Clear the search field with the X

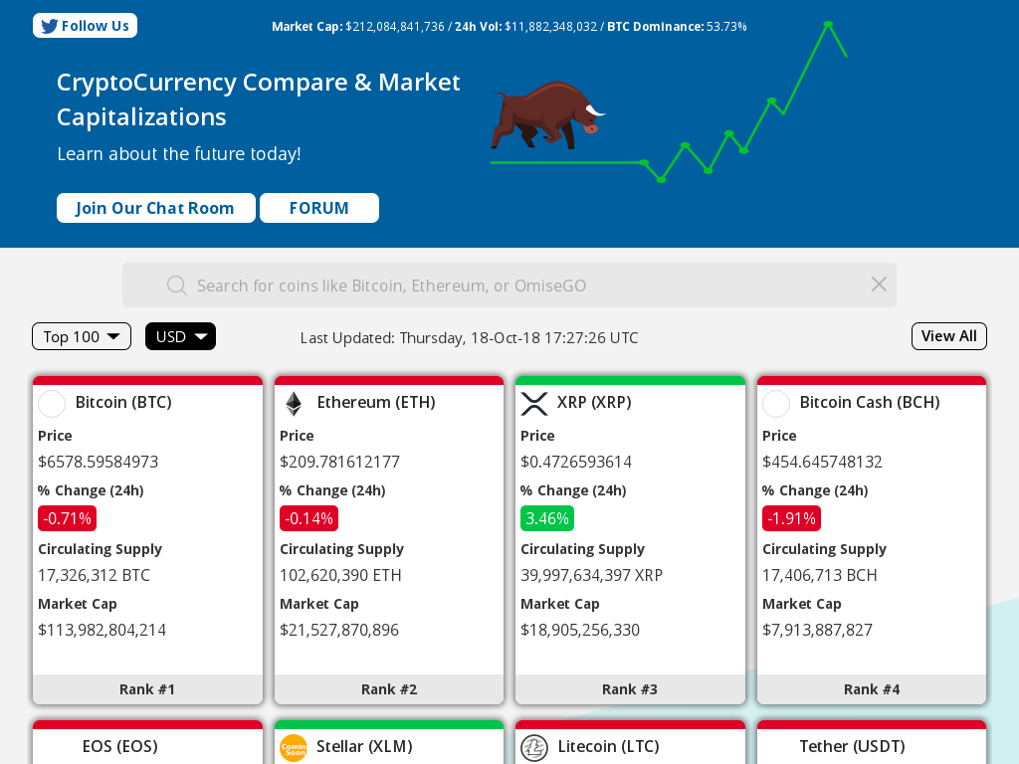(879, 284)
